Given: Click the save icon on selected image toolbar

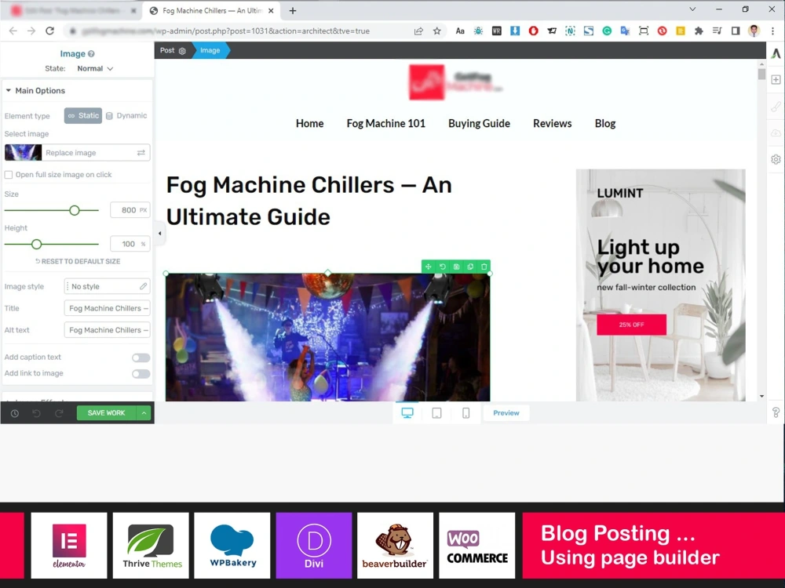Looking at the screenshot, I should point(456,267).
